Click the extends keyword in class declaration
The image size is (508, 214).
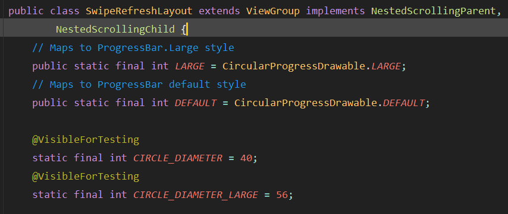click(219, 11)
